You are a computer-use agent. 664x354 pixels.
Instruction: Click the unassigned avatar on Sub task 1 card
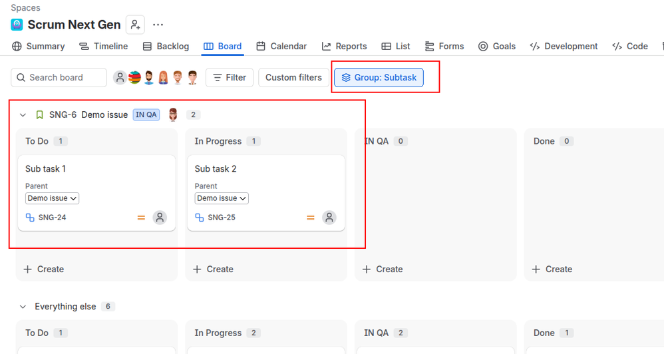(160, 218)
